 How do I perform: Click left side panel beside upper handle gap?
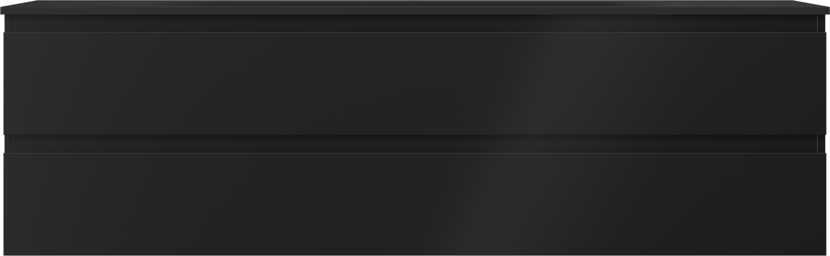pos(8,24)
